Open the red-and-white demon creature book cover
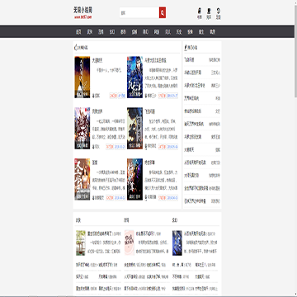297x297 pixels. coord(82,128)
